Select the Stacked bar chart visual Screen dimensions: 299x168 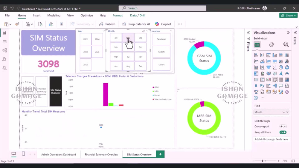click(256, 56)
